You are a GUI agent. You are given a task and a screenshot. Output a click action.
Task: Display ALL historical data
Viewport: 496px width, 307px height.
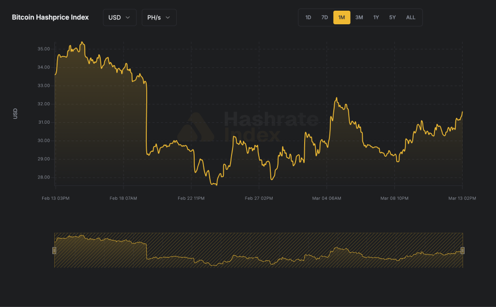[x=410, y=17]
